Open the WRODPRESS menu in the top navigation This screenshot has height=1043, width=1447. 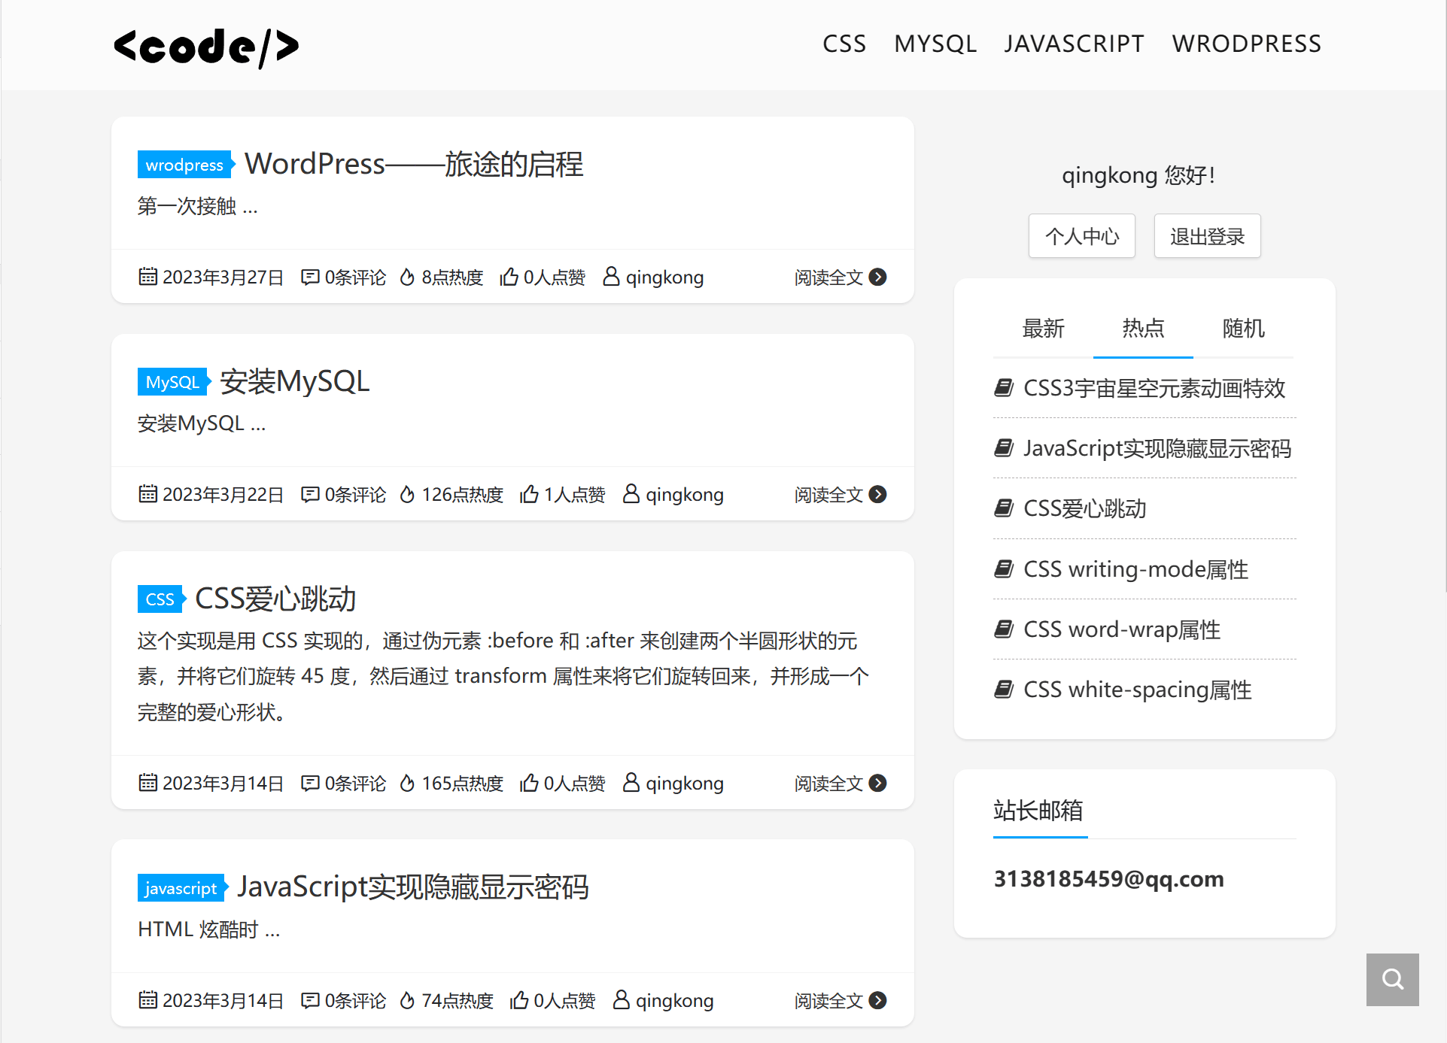pyautogui.click(x=1246, y=44)
